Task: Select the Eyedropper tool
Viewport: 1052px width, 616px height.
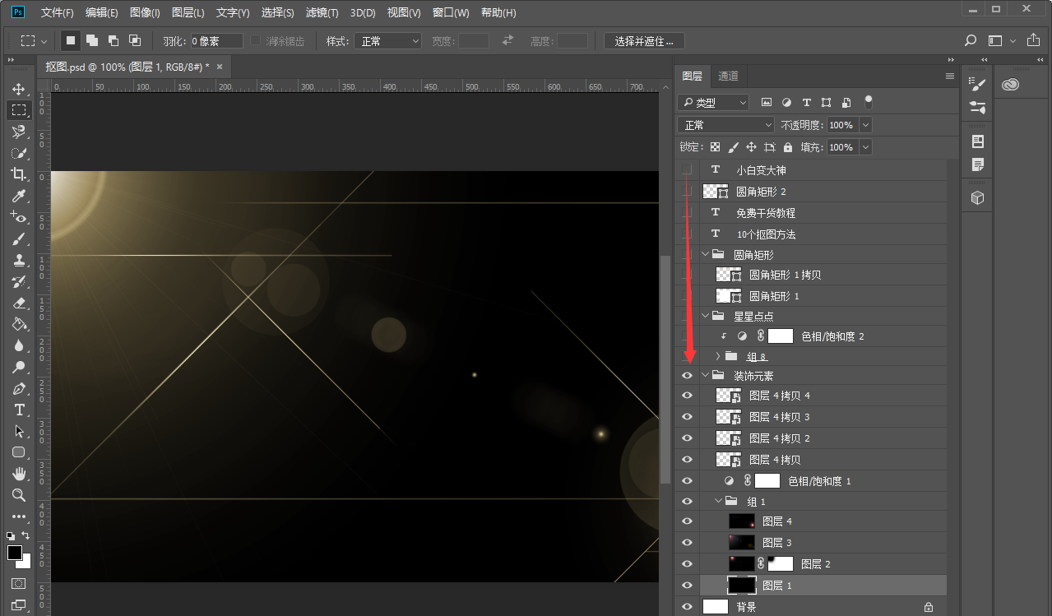Action: (x=18, y=196)
